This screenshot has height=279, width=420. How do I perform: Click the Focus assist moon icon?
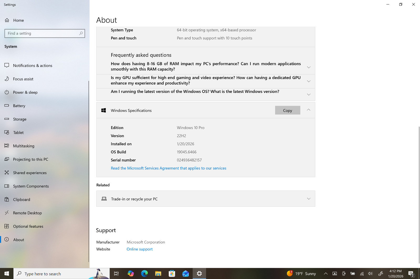pyautogui.click(x=7, y=79)
